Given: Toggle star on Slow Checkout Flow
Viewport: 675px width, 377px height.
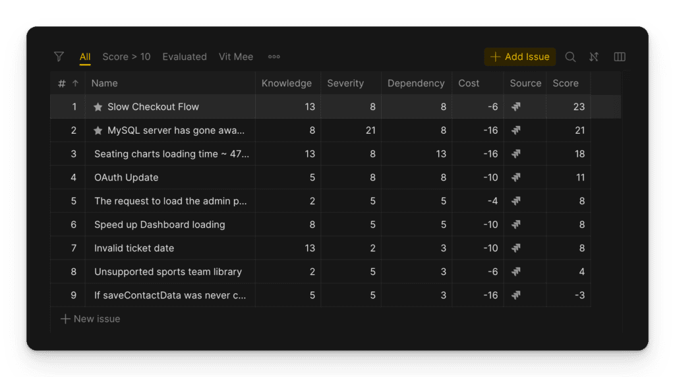Looking at the screenshot, I should 98,107.
